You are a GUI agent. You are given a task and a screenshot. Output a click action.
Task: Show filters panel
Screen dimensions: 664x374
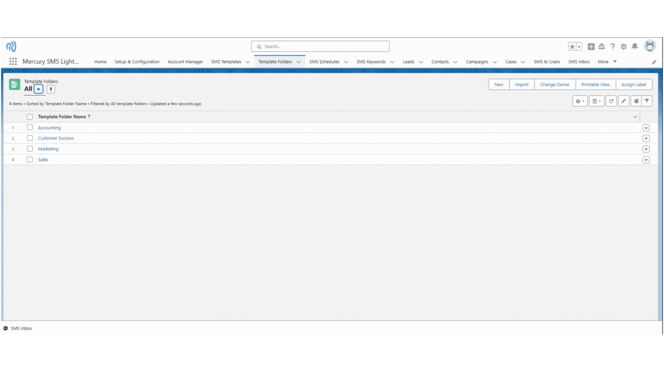(x=647, y=101)
